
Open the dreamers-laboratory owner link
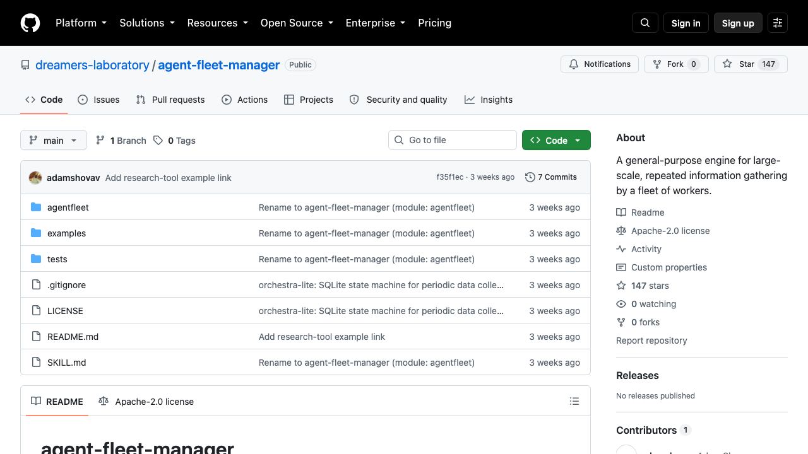coord(92,65)
